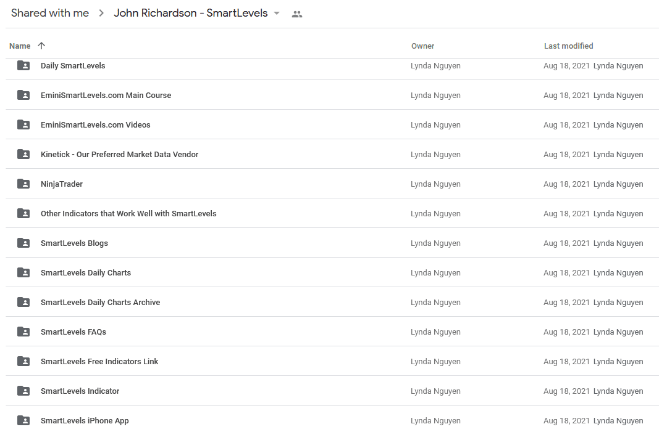
Task: Click the Last modified column header
Action: click(x=569, y=46)
